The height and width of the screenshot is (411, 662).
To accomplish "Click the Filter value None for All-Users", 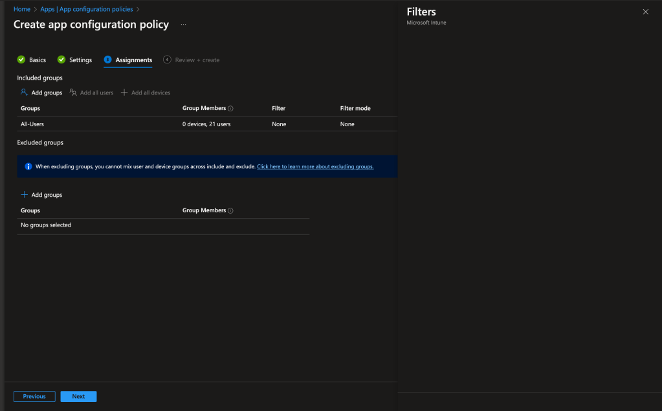I will (279, 124).
